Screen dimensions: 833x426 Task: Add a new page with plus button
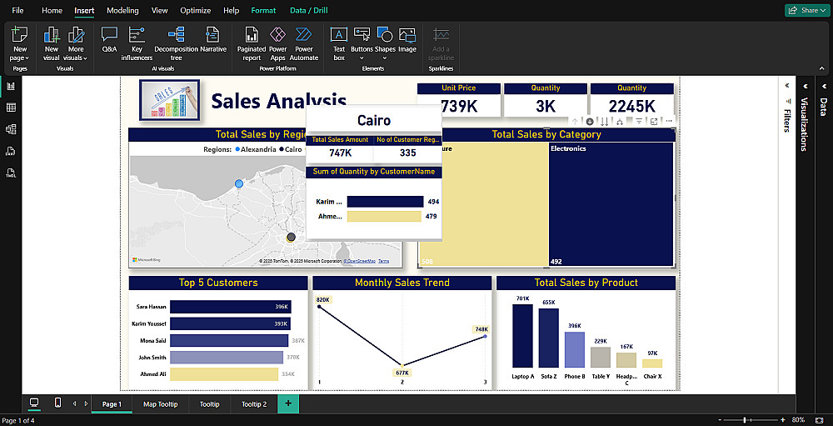pyautogui.click(x=288, y=403)
